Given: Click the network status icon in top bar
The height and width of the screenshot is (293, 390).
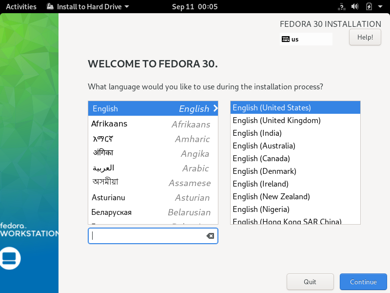Looking at the screenshot, I should 342,7.
